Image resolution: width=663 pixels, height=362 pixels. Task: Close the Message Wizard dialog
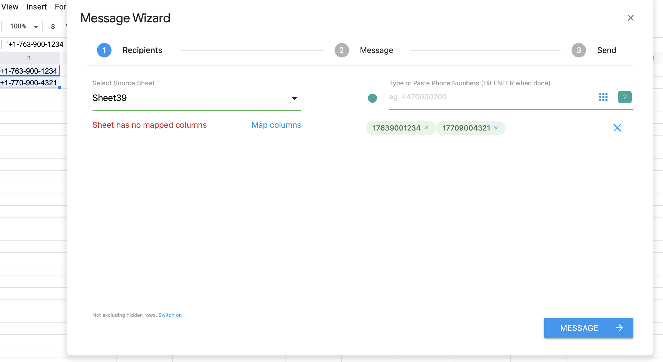pos(630,18)
